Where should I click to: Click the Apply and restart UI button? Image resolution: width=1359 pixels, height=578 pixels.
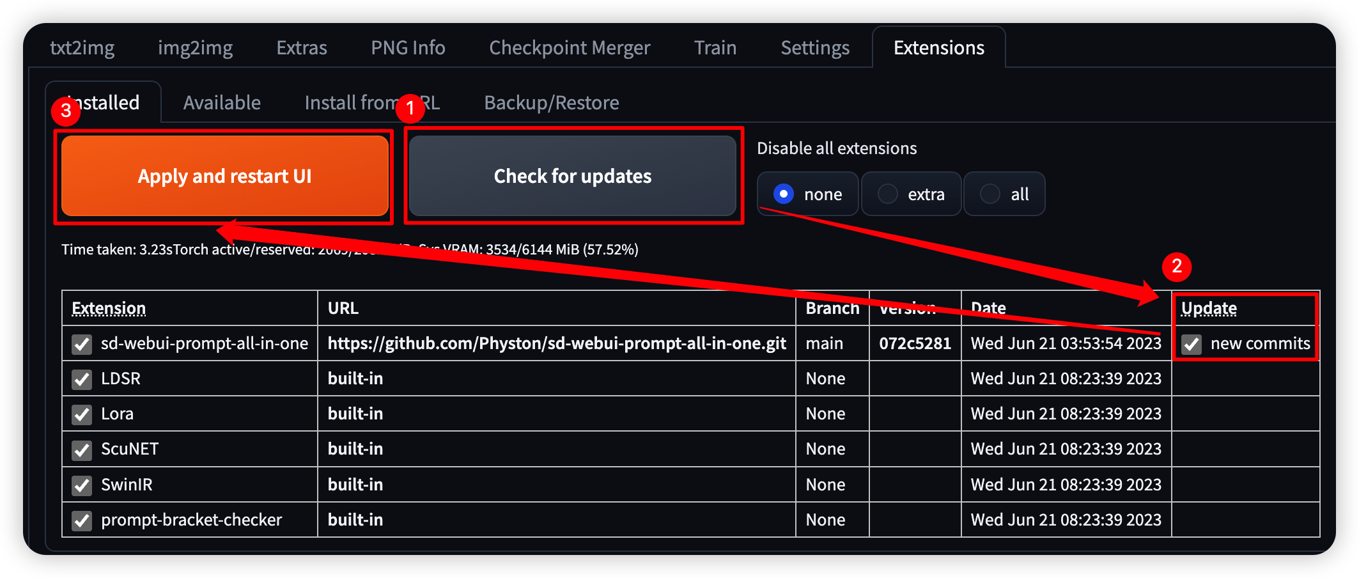pos(224,176)
